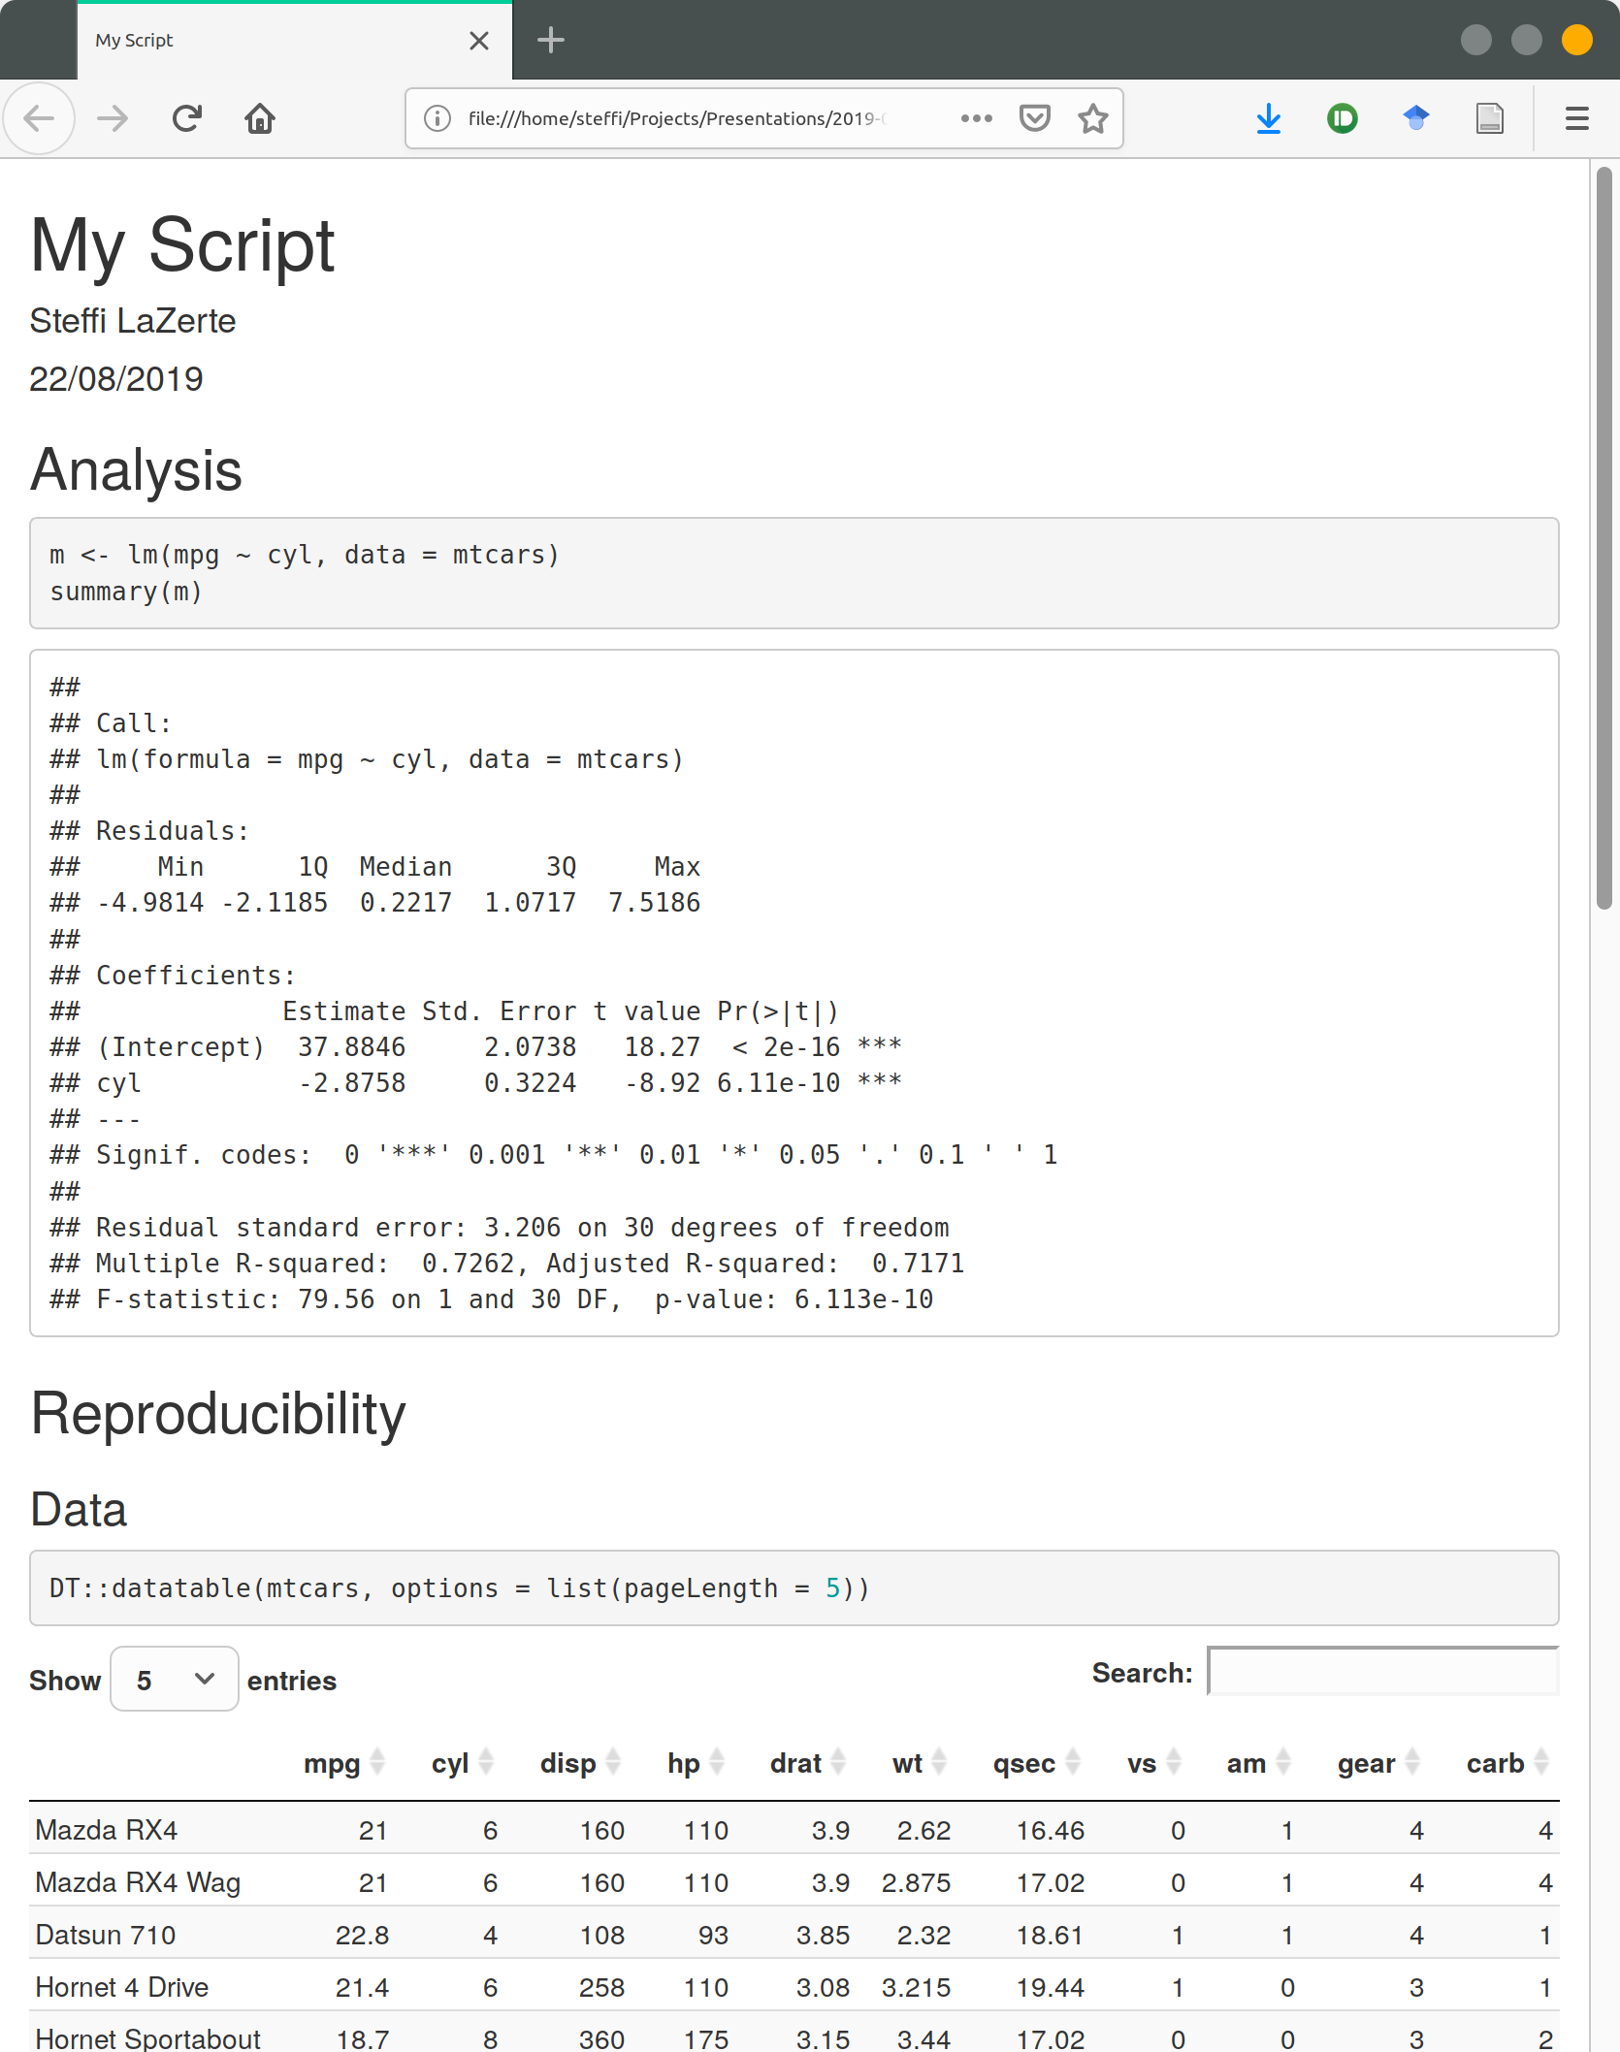Click the browser back arrow button
Image resolution: width=1620 pixels, height=2052 pixels.
(39, 119)
